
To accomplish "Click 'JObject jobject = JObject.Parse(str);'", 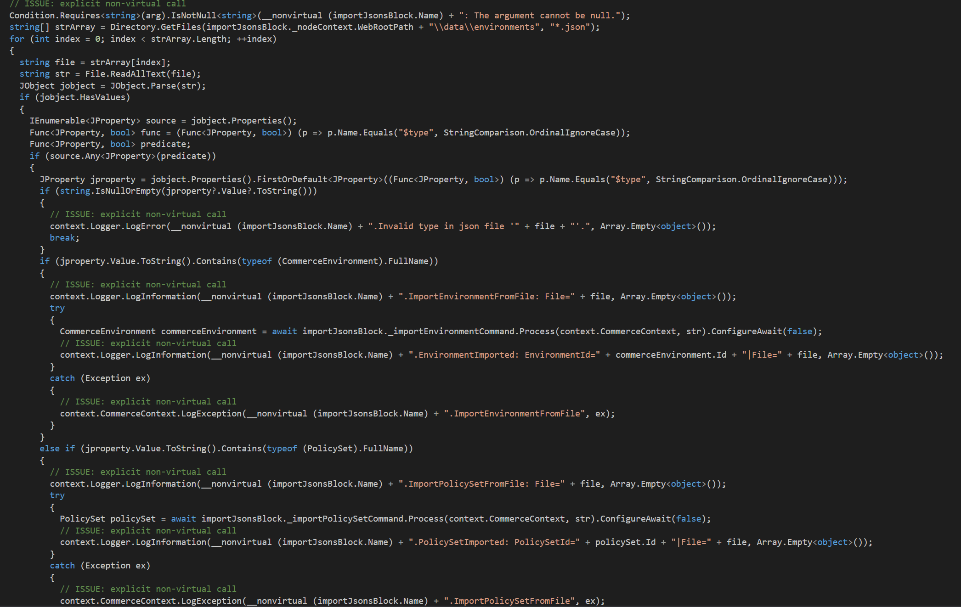I will [113, 86].
